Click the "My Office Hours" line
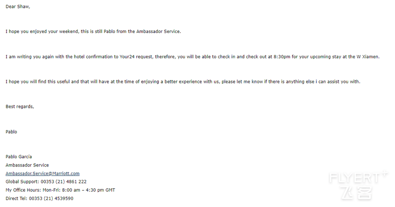 60,190
